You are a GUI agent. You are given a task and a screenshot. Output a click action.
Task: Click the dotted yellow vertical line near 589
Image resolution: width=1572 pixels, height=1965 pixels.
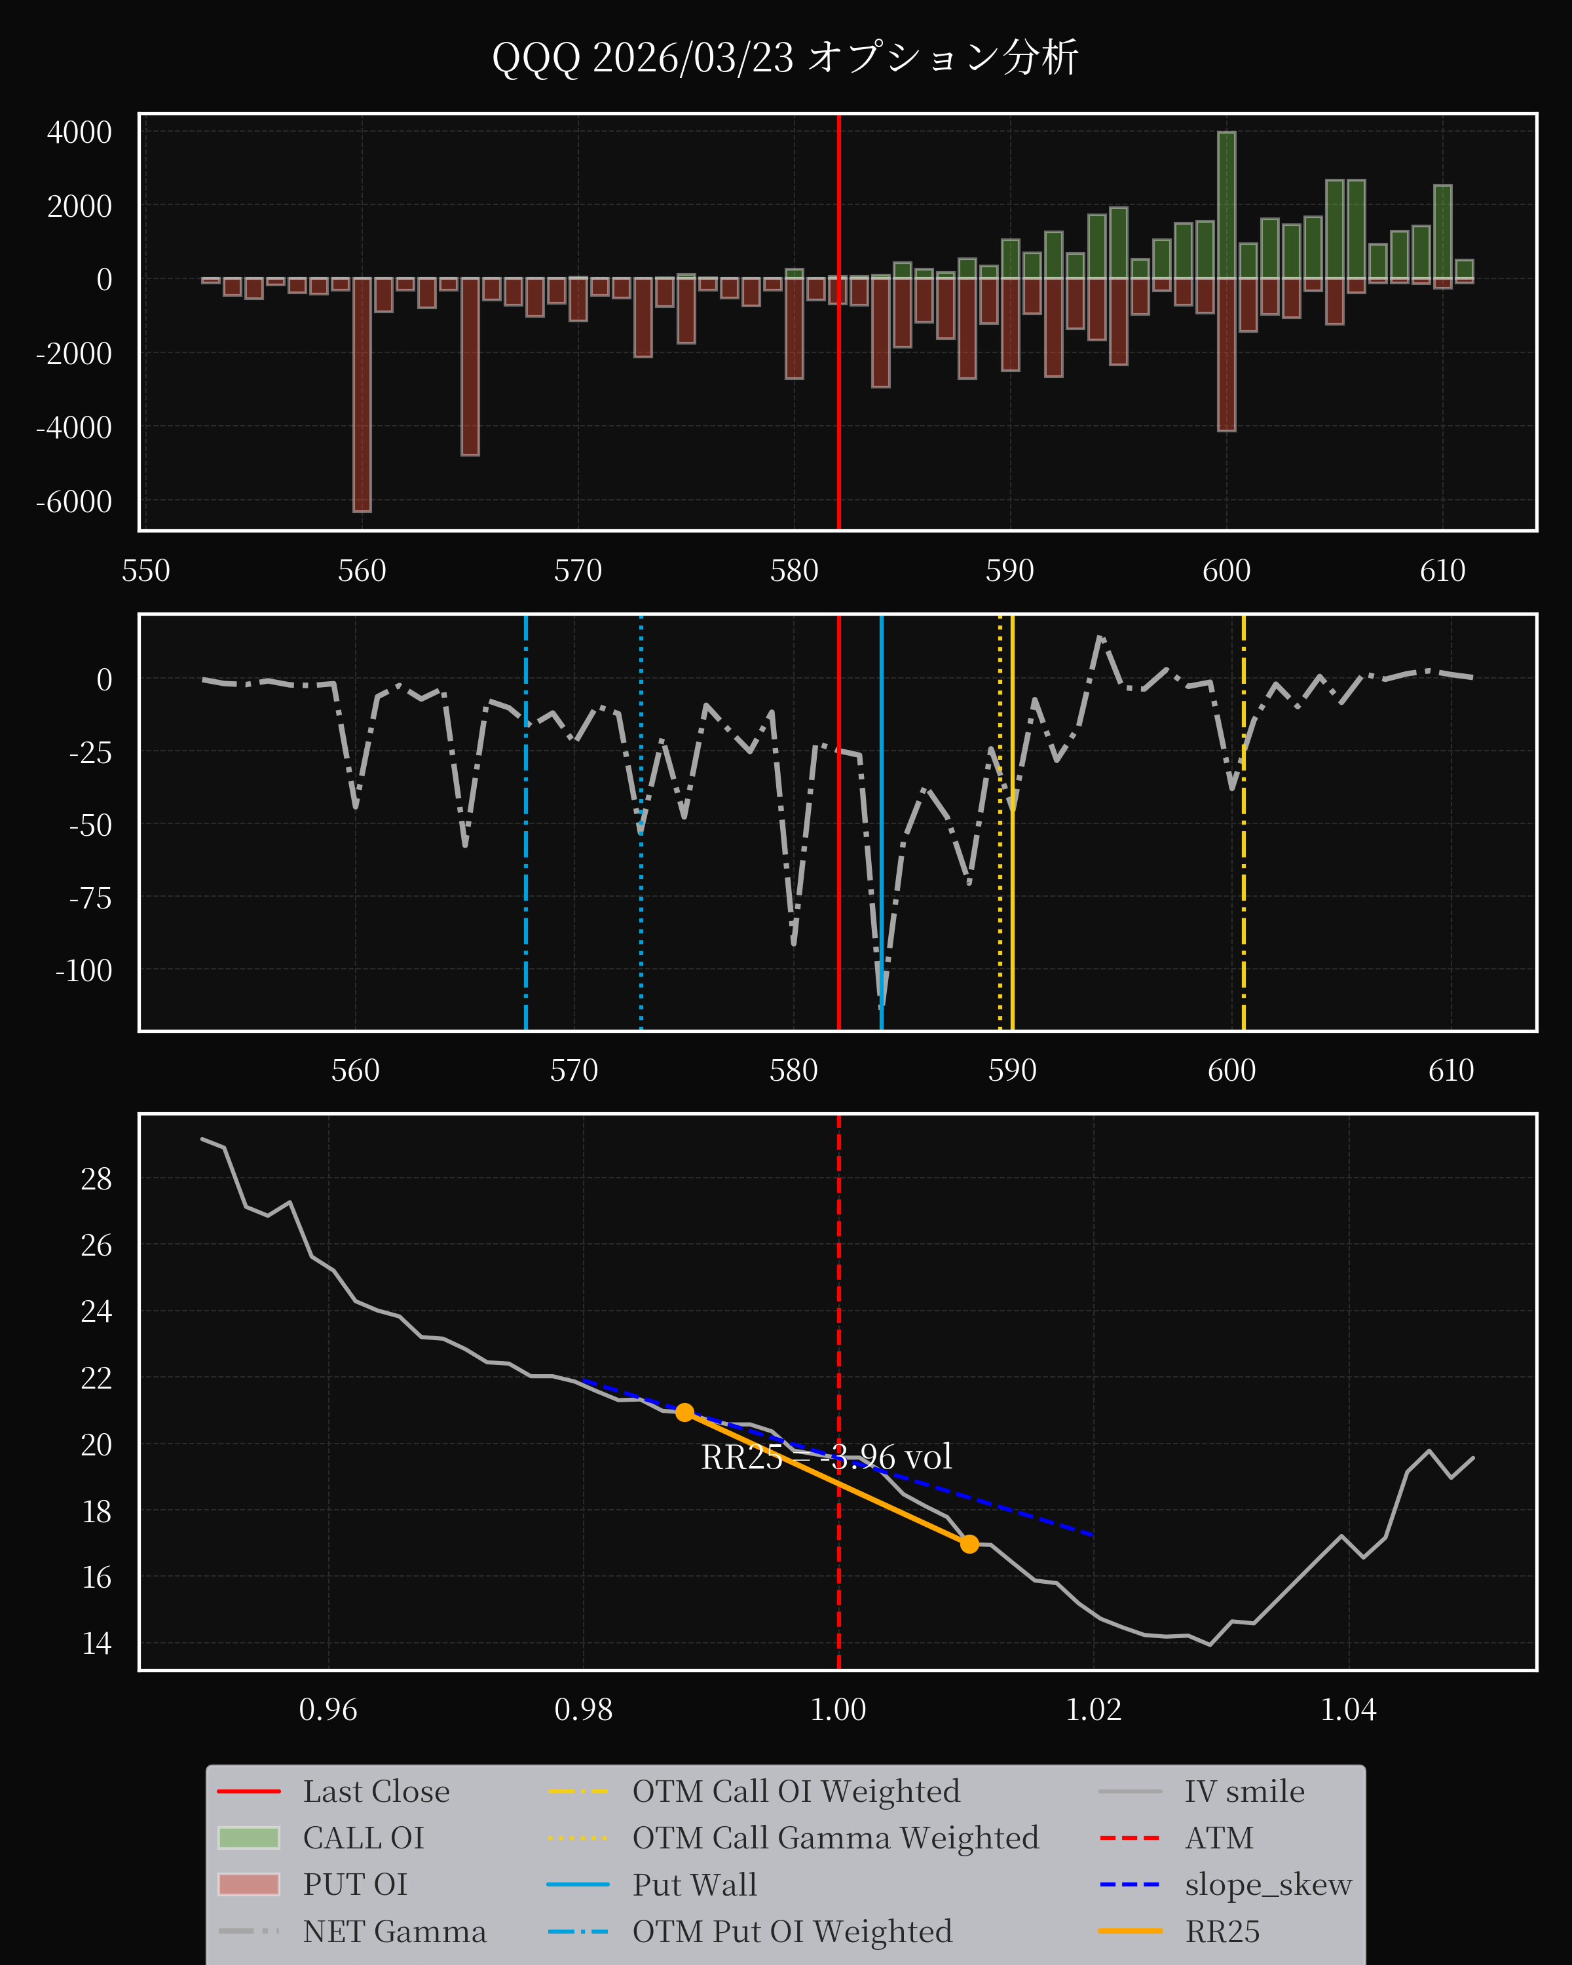point(1000,823)
